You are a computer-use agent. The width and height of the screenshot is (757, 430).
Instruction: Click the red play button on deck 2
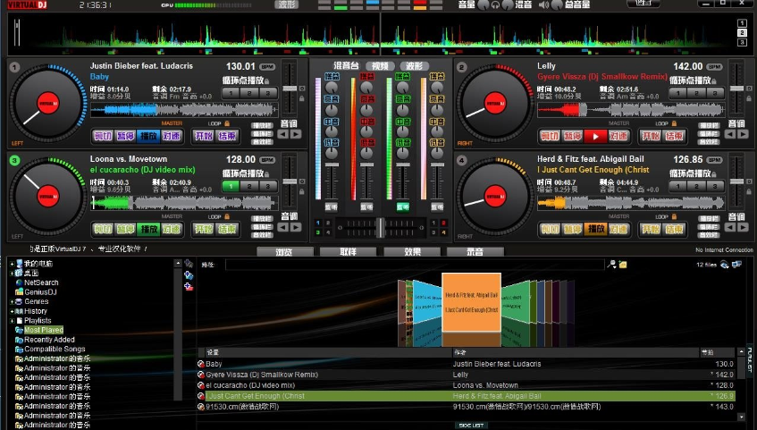pos(595,136)
